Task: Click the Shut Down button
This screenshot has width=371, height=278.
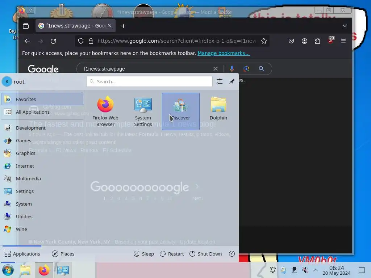Action: 206,254
